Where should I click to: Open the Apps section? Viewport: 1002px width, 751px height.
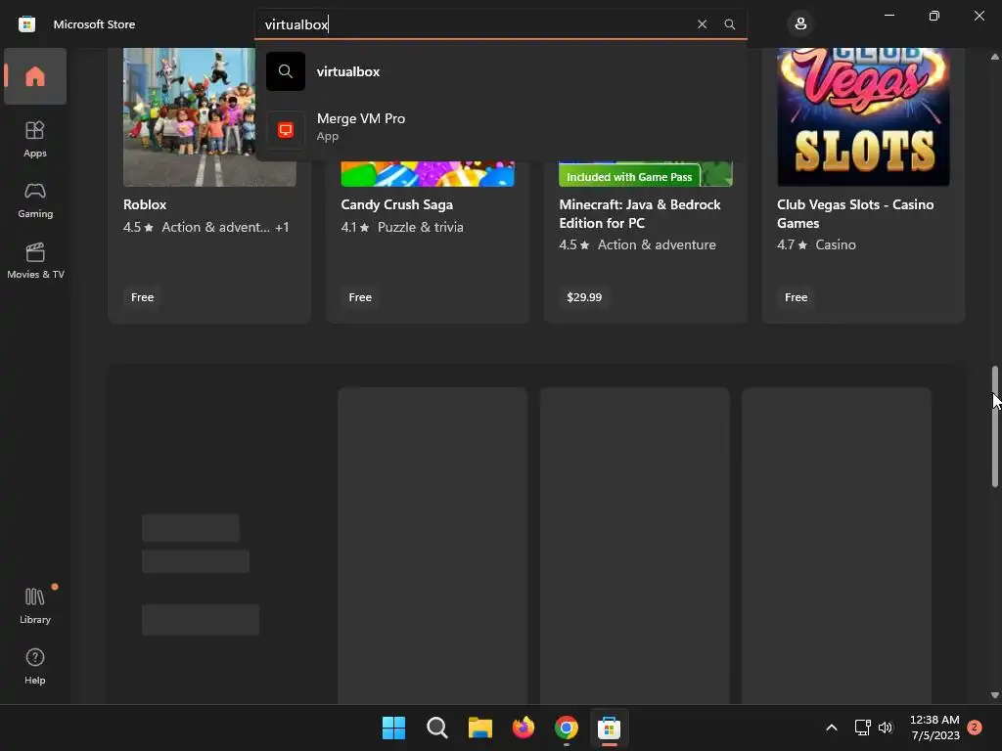35,139
